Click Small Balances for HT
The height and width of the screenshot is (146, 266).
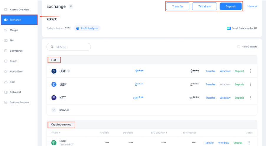point(242,28)
